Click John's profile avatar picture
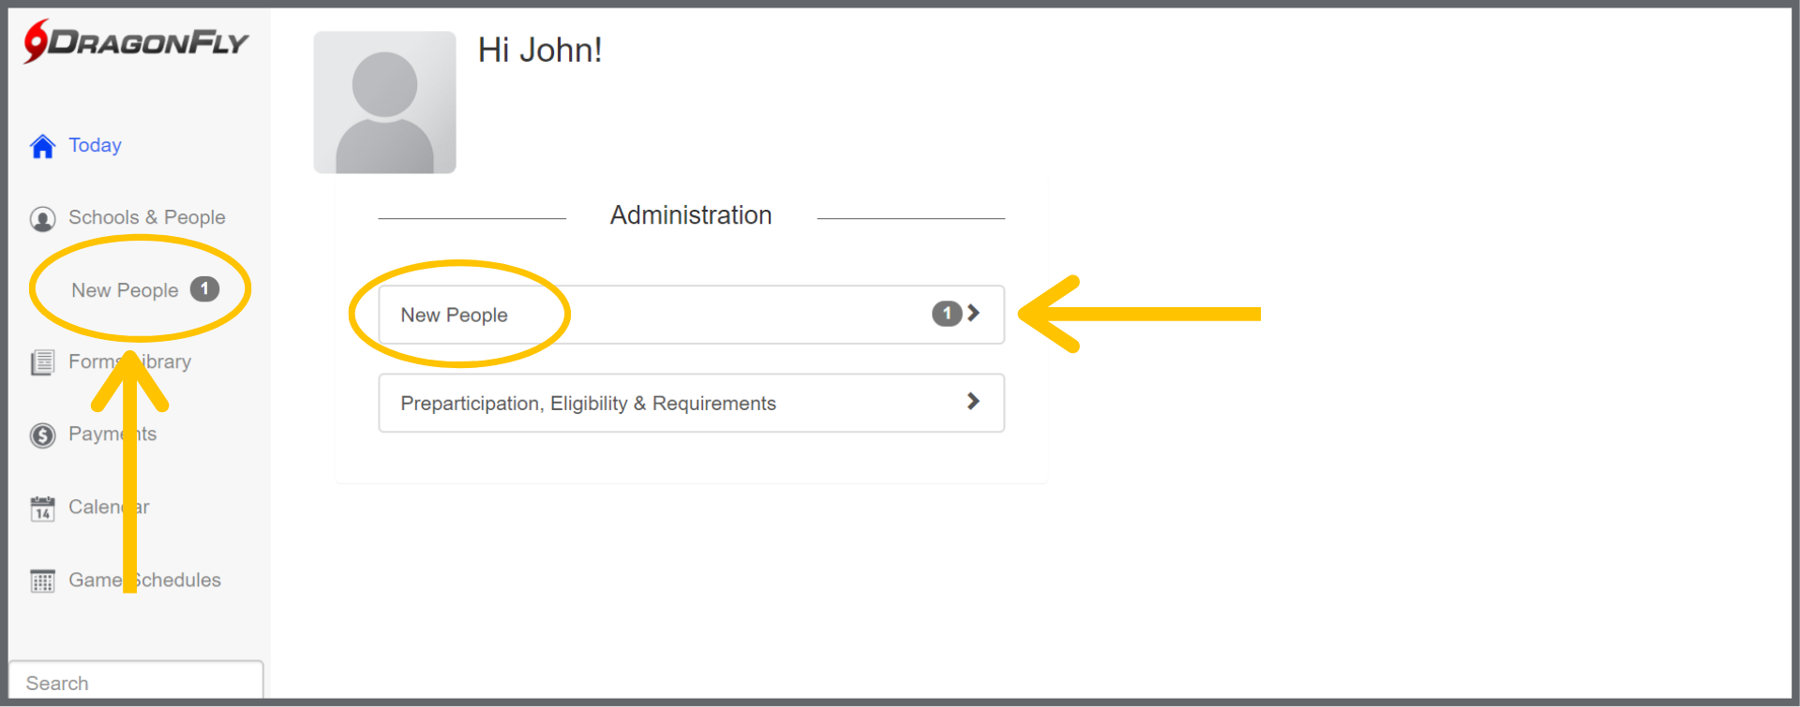 click(384, 103)
